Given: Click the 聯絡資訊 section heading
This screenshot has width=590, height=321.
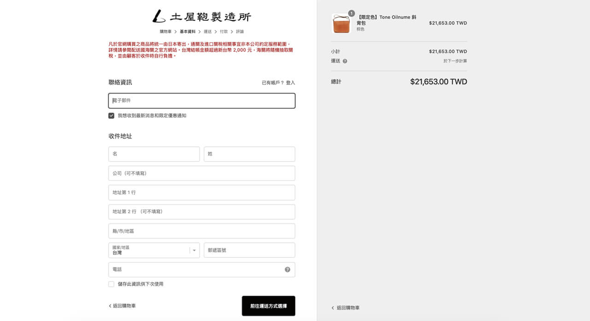Looking at the screenshot, I should [120, 82].
